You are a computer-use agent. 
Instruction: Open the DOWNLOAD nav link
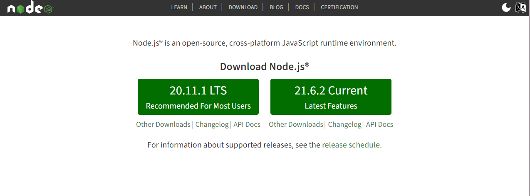(x=243, y=7)
